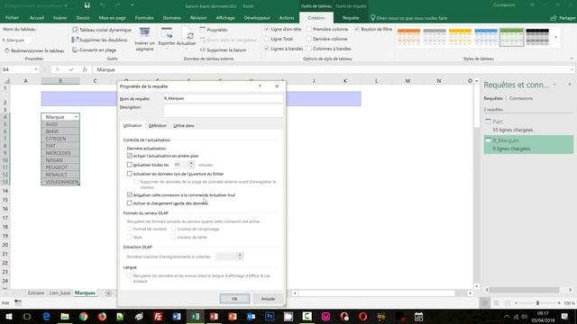Click the Redo arrow in Quick Access toolbar
This screenshot has width=577, height=324.
[x=118, y=5]
